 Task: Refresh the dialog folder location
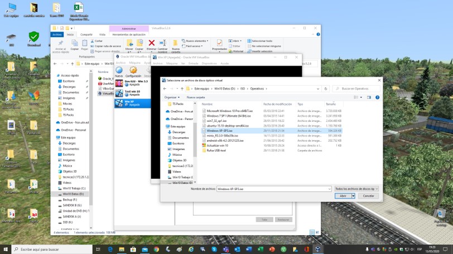pos(326,89)
